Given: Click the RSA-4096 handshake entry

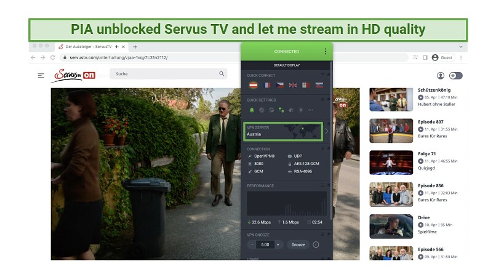Looking at the screenshot, I should click(x=300, y=171).
